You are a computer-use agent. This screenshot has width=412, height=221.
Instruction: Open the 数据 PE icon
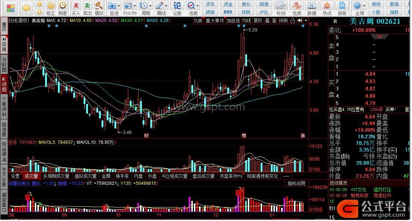point(312,5)
